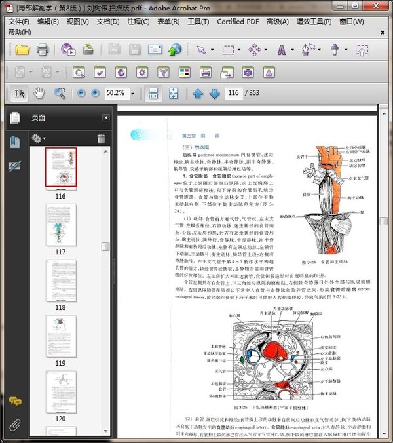The image size is (393, 443).
Task: Activate the Marquee Zoom tool
Action: pyautogui.click(x=59, y=93)
